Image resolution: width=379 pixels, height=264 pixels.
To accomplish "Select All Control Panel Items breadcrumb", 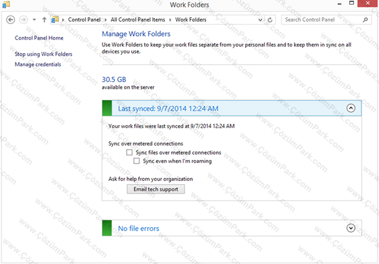I will pos(138,20).
